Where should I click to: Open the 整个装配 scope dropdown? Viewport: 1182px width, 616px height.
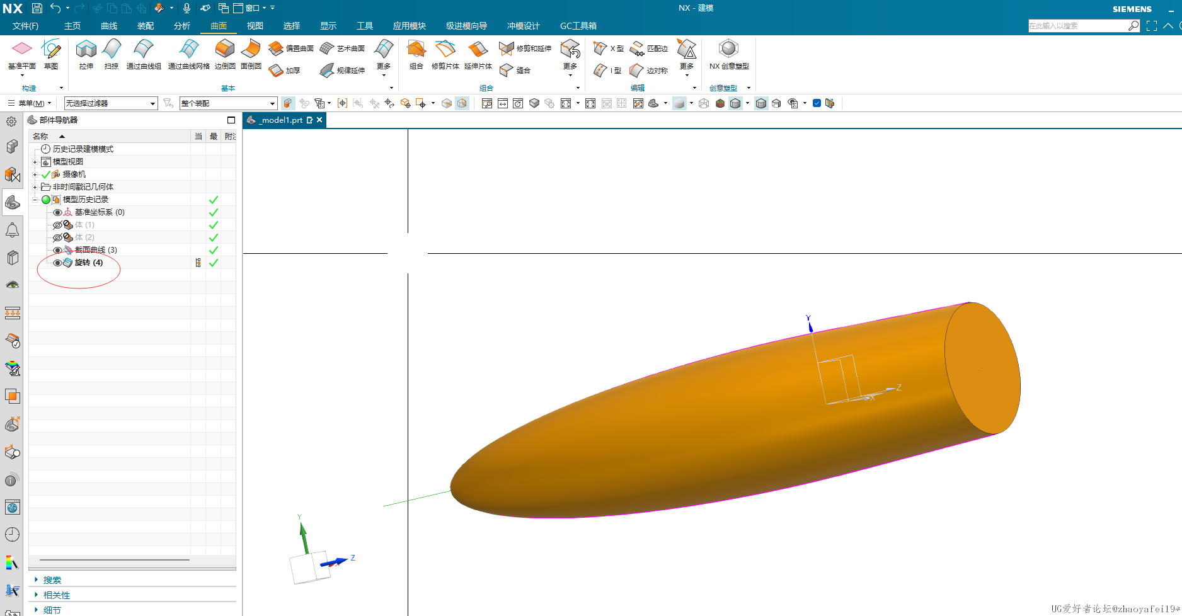coord(228,103)
